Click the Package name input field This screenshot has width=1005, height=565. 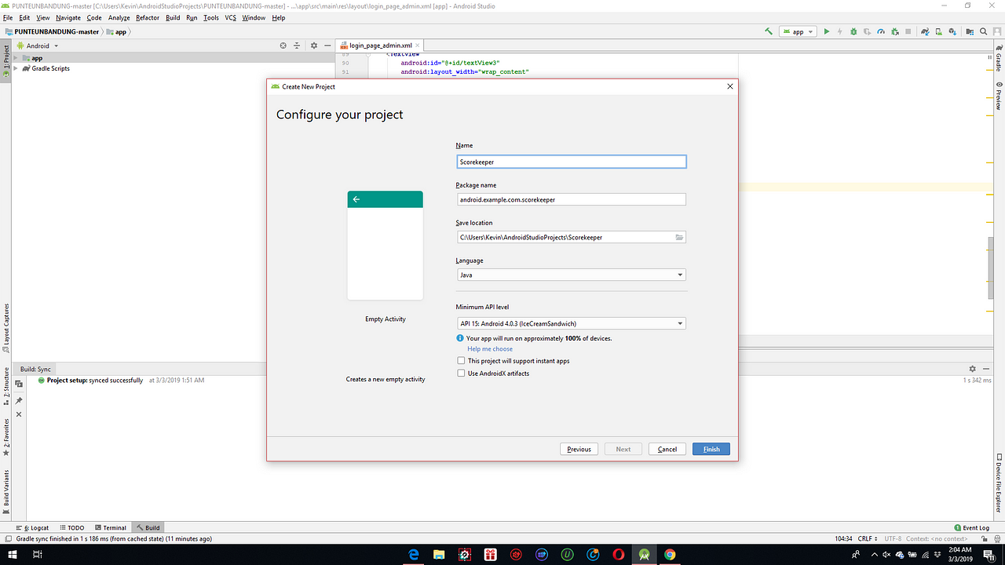pos(571,199)
